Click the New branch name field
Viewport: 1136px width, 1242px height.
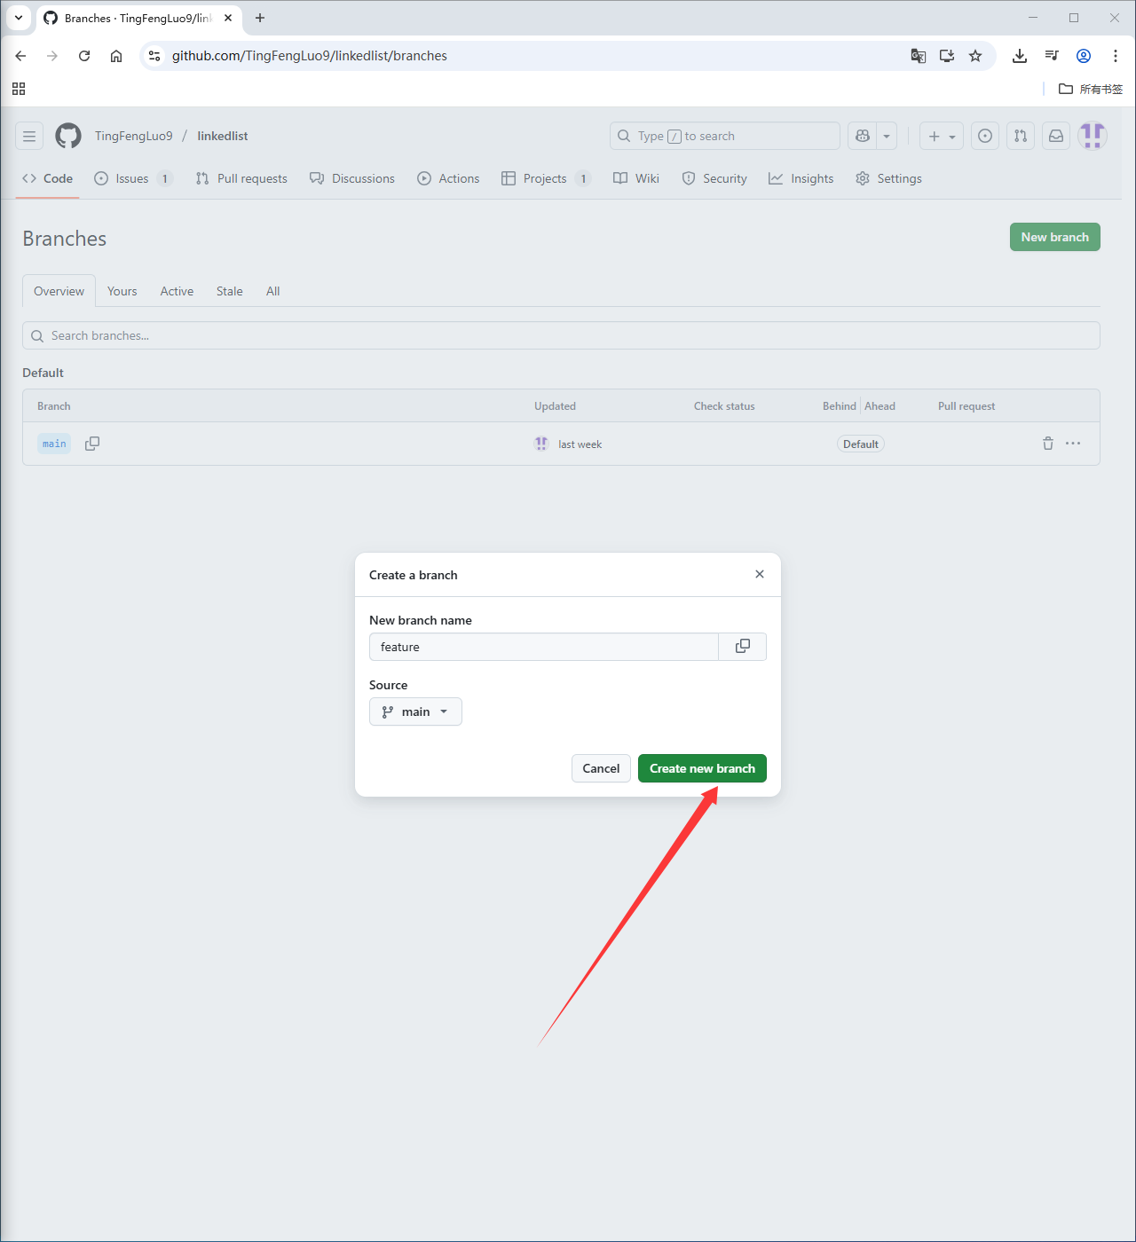543,647
